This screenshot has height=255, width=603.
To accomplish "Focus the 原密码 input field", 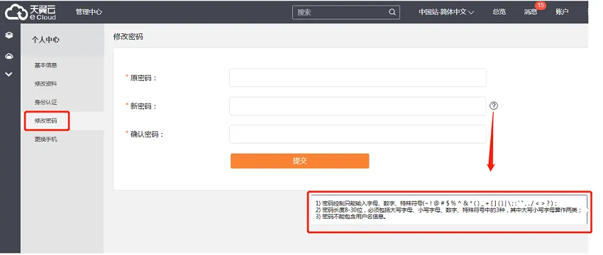I will click(358, 78).
